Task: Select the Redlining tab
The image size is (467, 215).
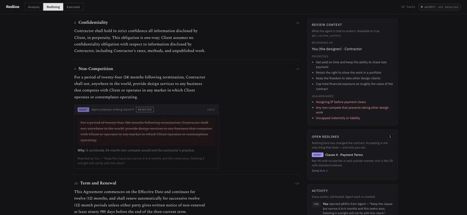Action: (x=53, y=7)
